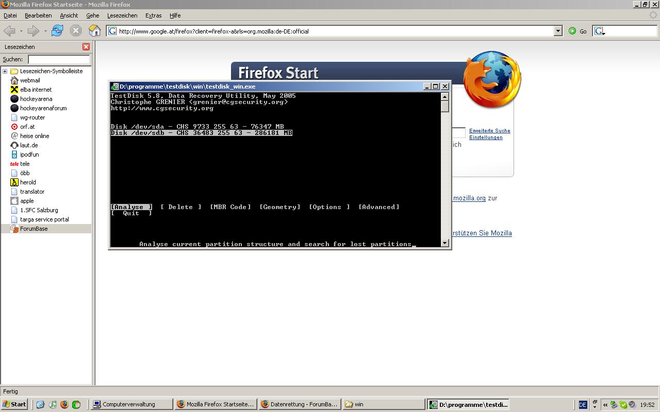
Task: Click the Disk /dev/sda line
Action: 197,127
